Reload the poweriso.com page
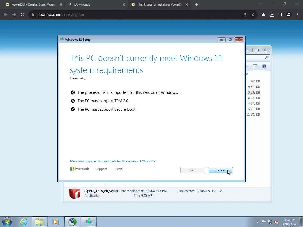The height and width of the screenshot is (227, 303). click(23, 14)
